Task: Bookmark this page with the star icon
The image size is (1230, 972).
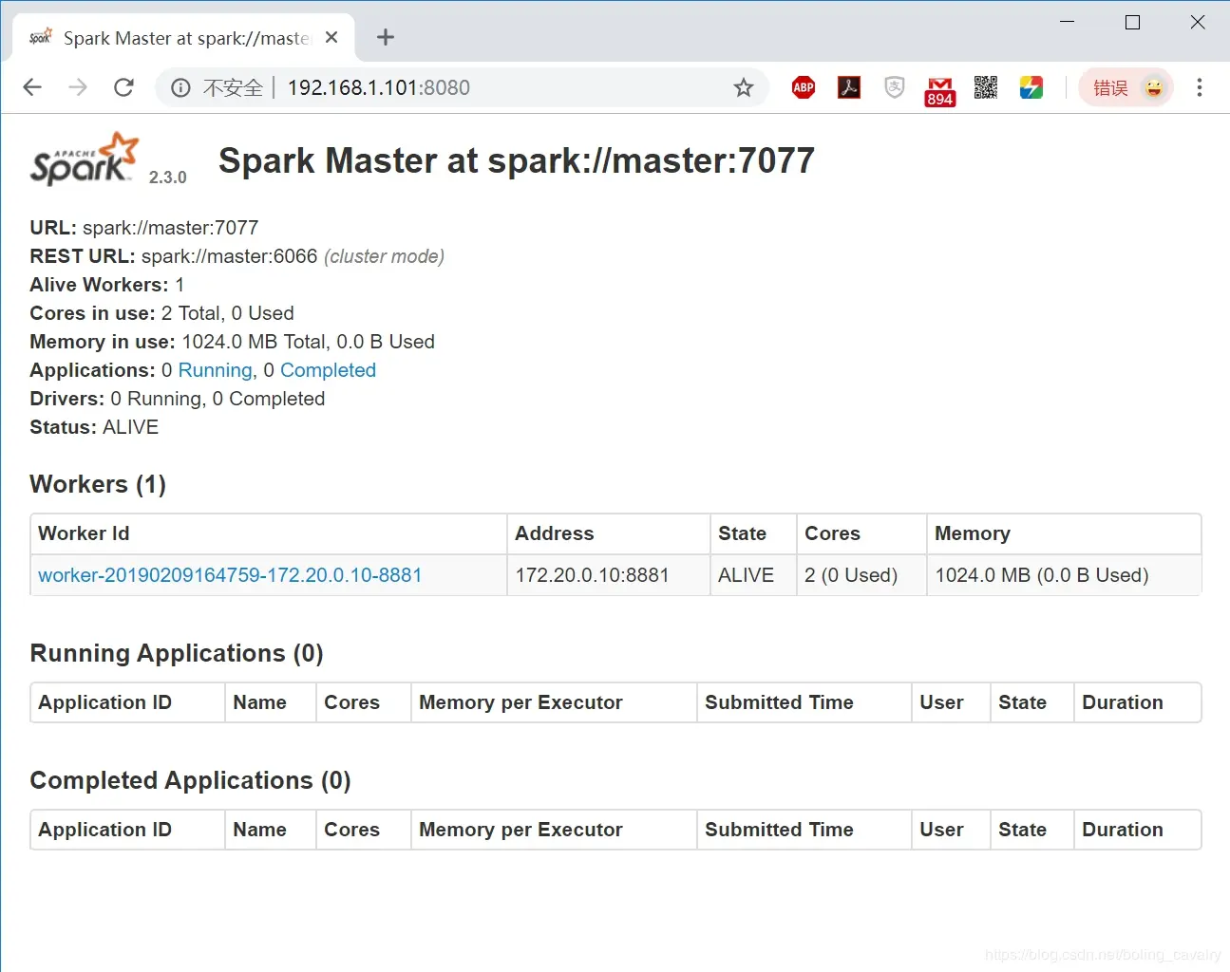Action: (743, 88)
